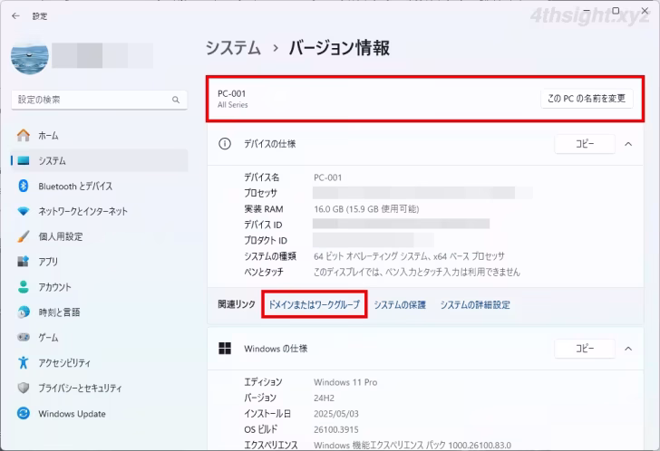Open 時刻と言語 settings
Screen dimensions: 660x451
(100, 312)
